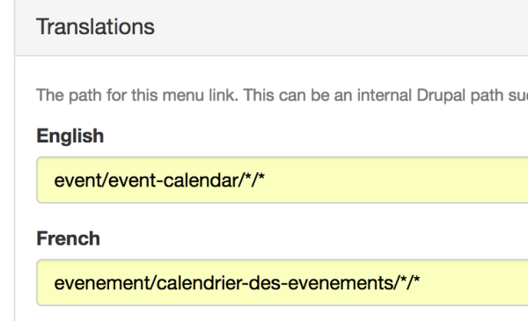Click the "Translations" panel heading text
The height and width of the screenshot is (321, 528).
pos(95,26)
